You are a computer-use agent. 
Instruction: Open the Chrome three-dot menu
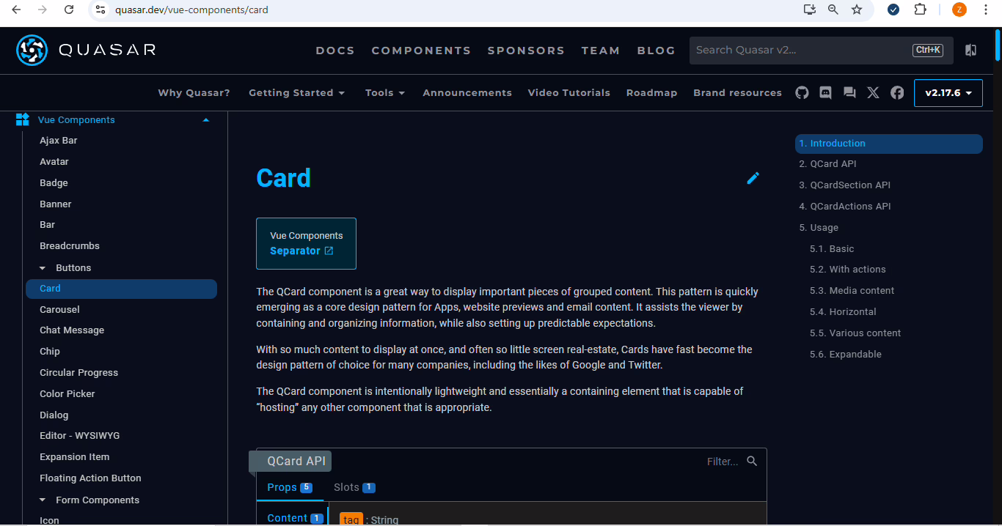point(986,10)
